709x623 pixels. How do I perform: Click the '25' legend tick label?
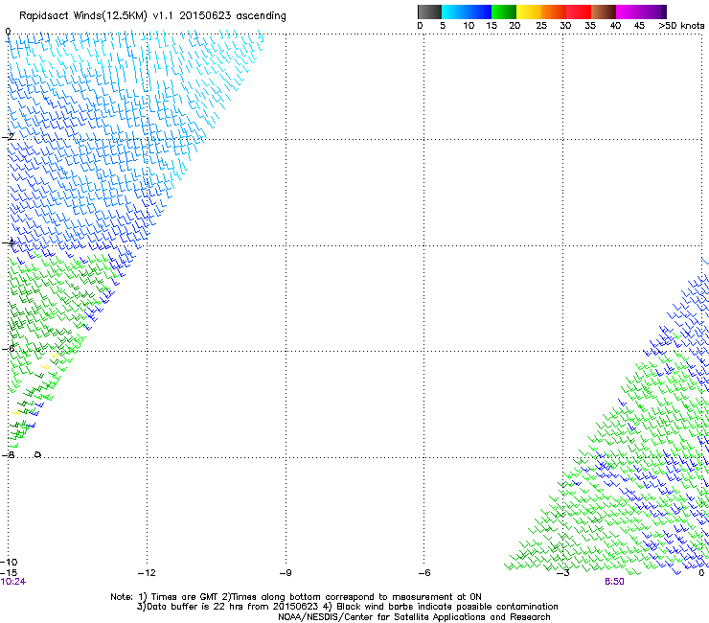541,26
